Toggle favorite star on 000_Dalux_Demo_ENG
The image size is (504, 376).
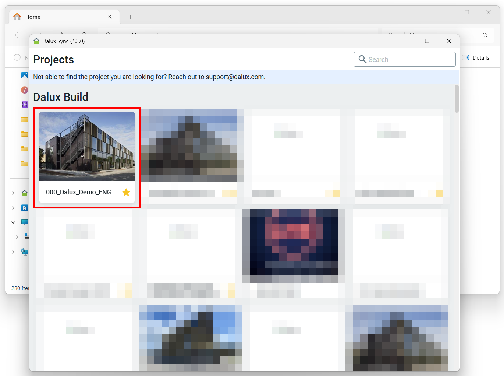pos(126,192)
